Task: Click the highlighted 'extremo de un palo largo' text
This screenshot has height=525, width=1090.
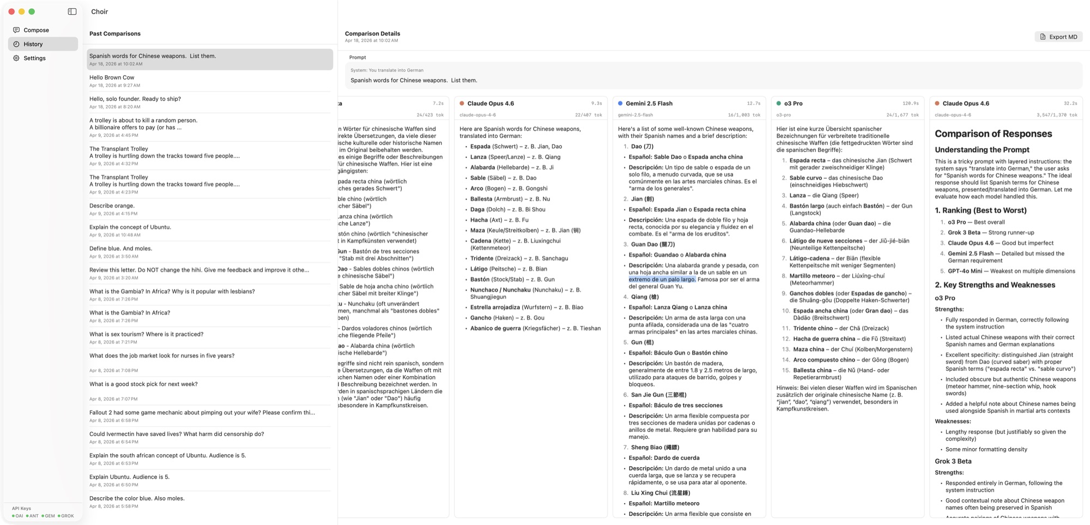Action: [x=662, y=279]
